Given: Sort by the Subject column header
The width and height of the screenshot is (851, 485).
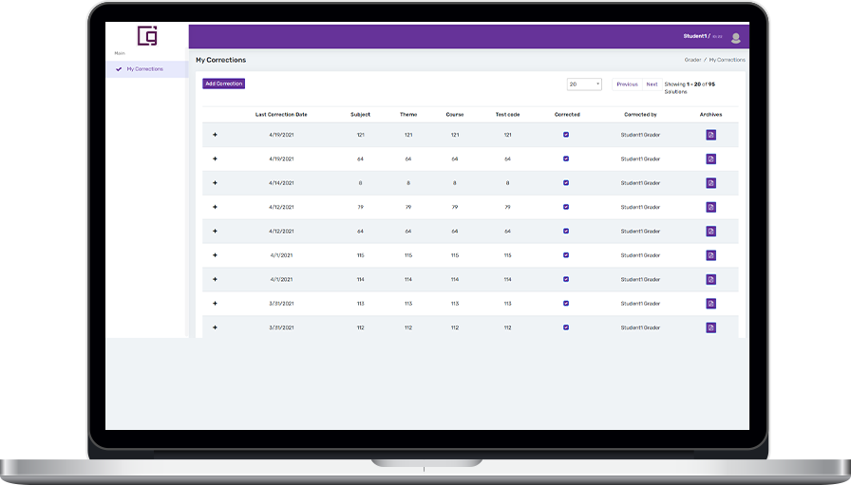Looking at the screenshot, I should coord(360,115).
